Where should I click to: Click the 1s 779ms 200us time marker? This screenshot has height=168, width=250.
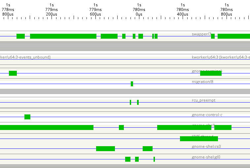[x=52, y=10]
